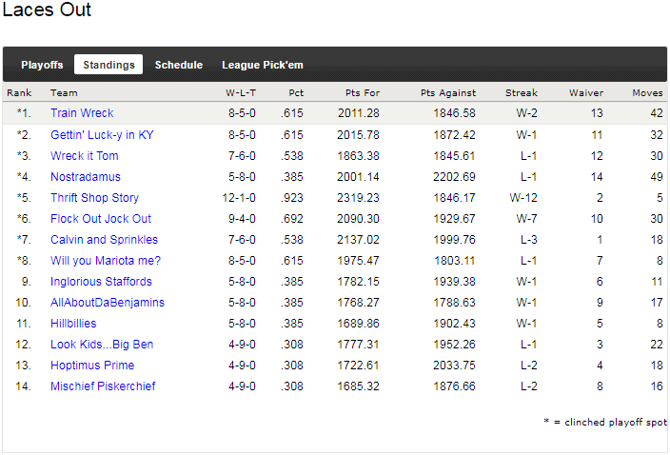Screen dimensions: 670x455
Task: Open Flock Out Jock Out team
Action: (x=101, y=219)
